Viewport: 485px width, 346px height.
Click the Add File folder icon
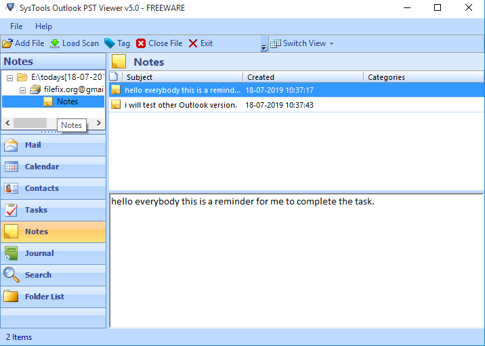tap(7, 43)
